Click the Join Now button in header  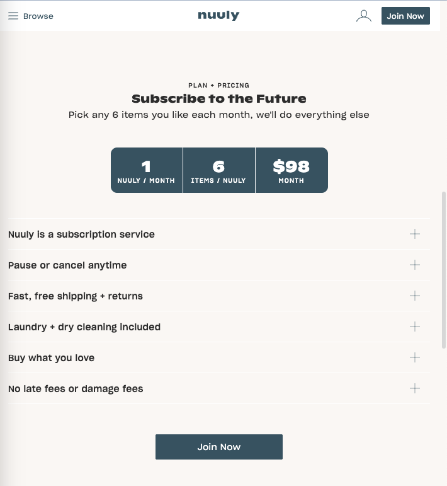click(405, 16)
